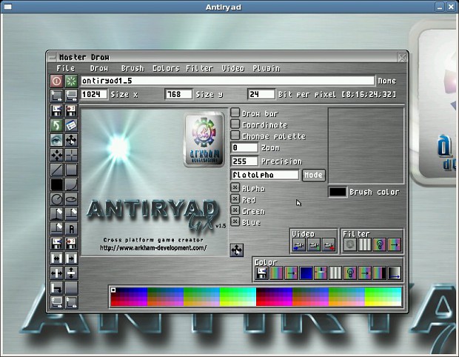The width and height of the screenshot is (459, 357).
Task: Click the lightbulb icon in Filter panel
Action: (379, 244)
